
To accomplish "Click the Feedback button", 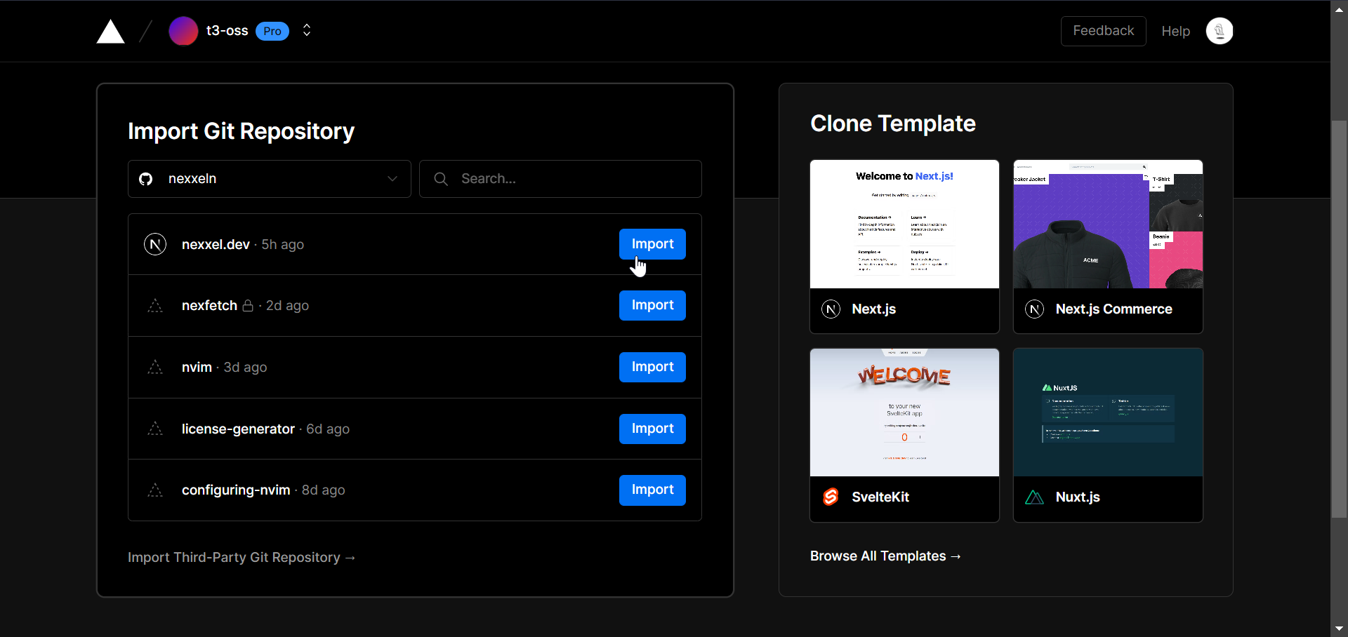I will tap(1102, 31).
